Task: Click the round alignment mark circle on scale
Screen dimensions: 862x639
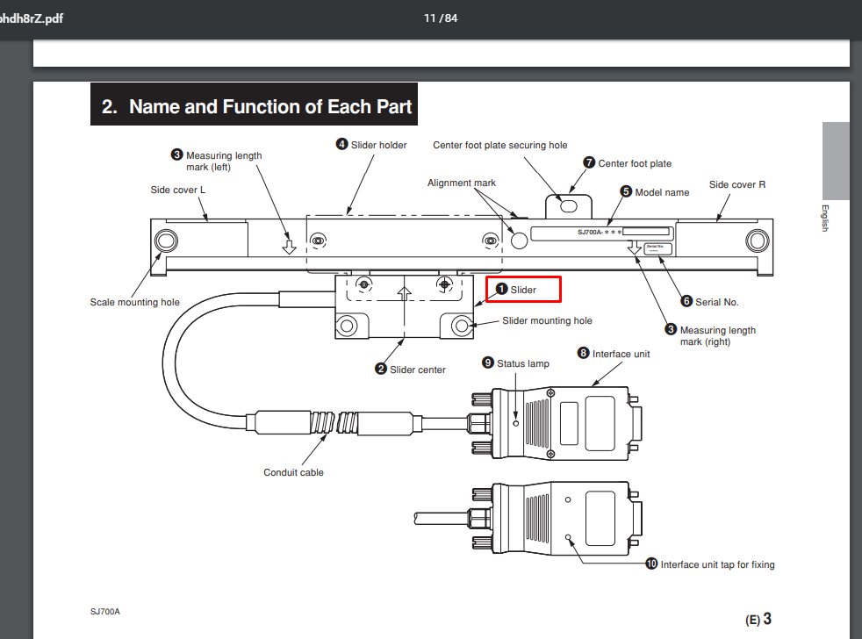Action: click(519, 240)
